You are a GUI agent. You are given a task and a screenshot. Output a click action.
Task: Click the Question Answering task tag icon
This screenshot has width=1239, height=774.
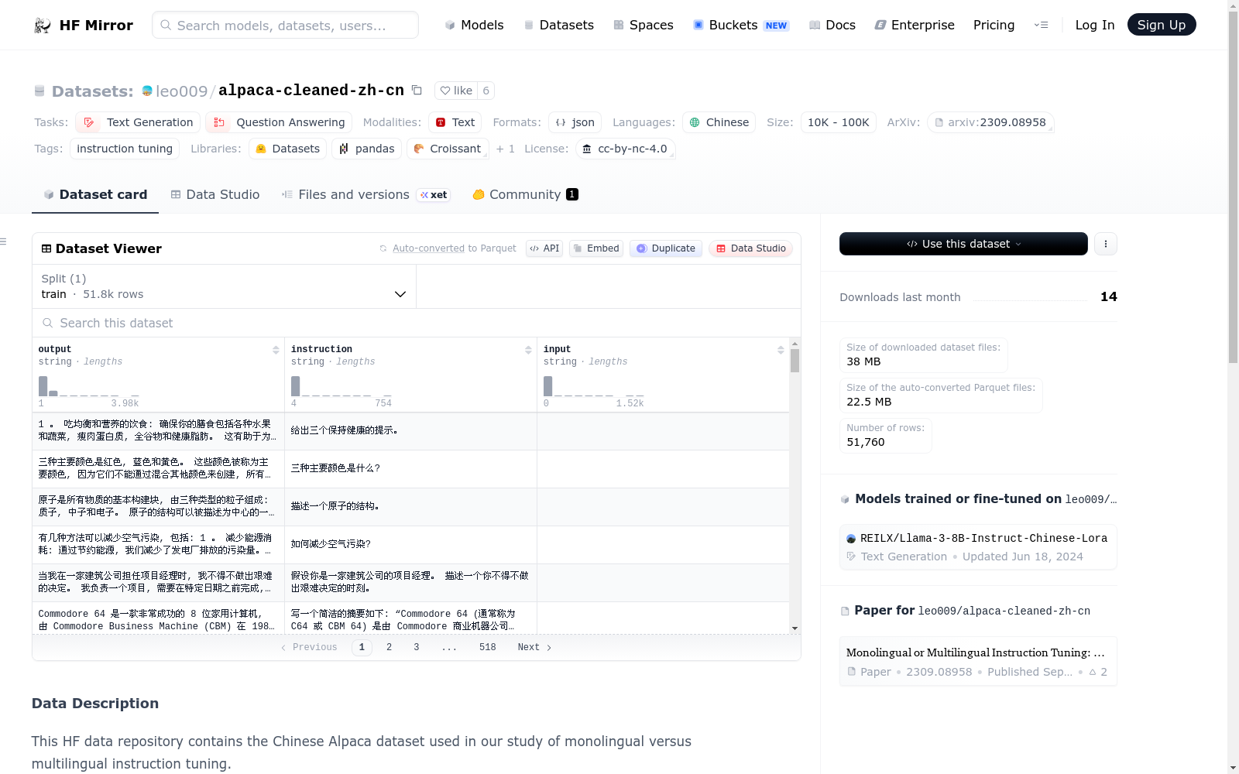(x=219, y=122)
